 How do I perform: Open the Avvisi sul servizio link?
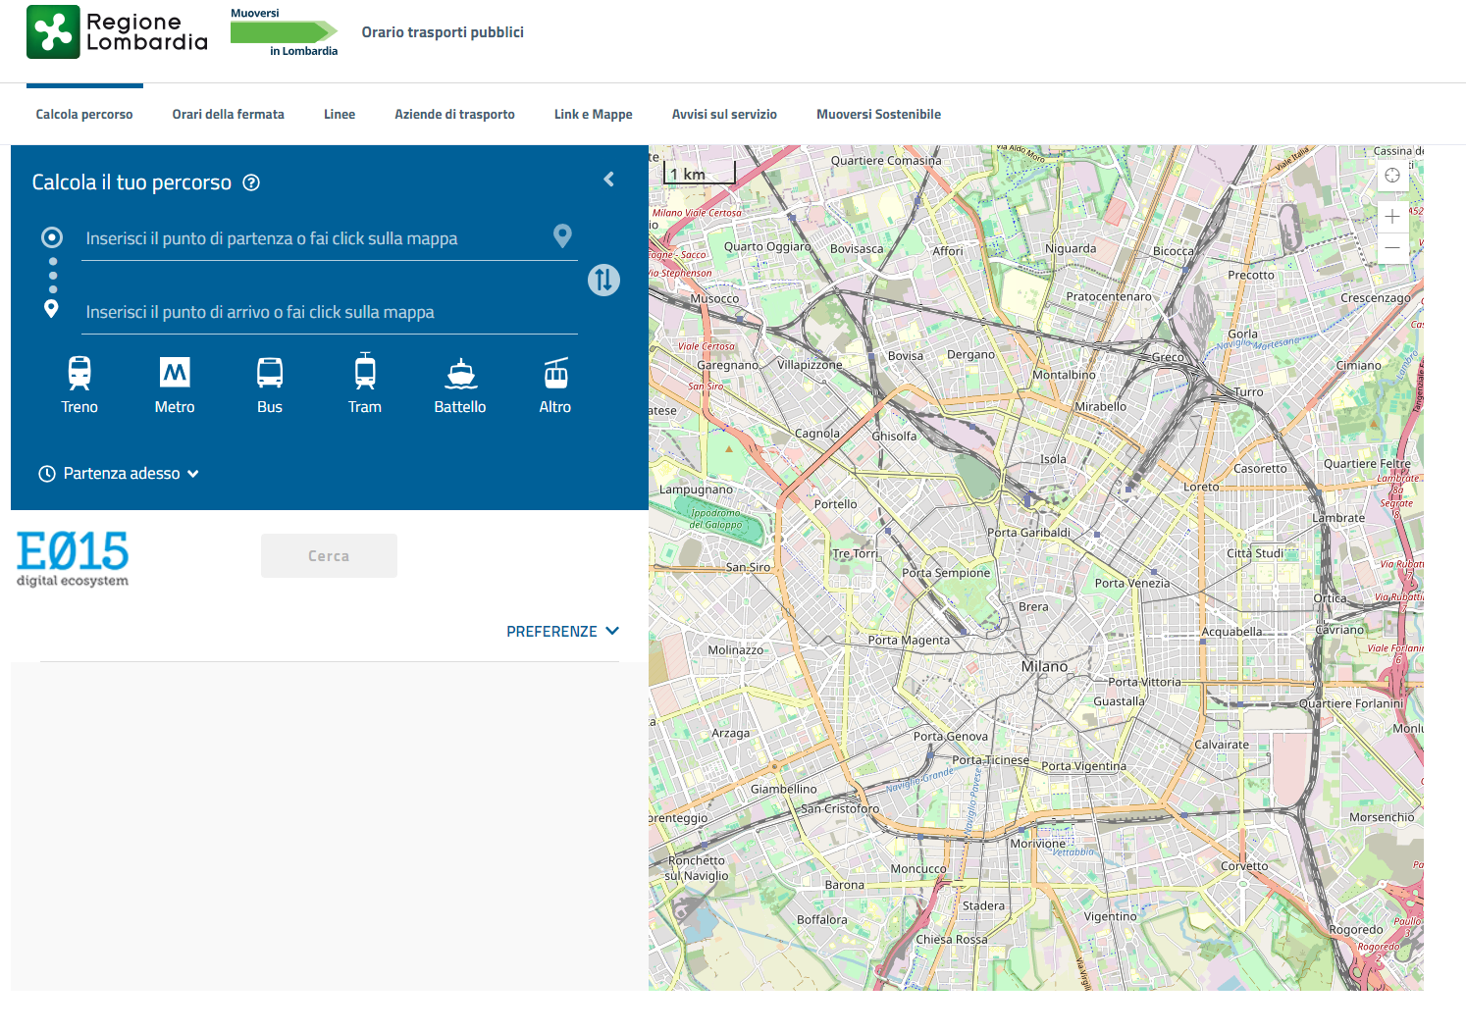click(724, 115)
